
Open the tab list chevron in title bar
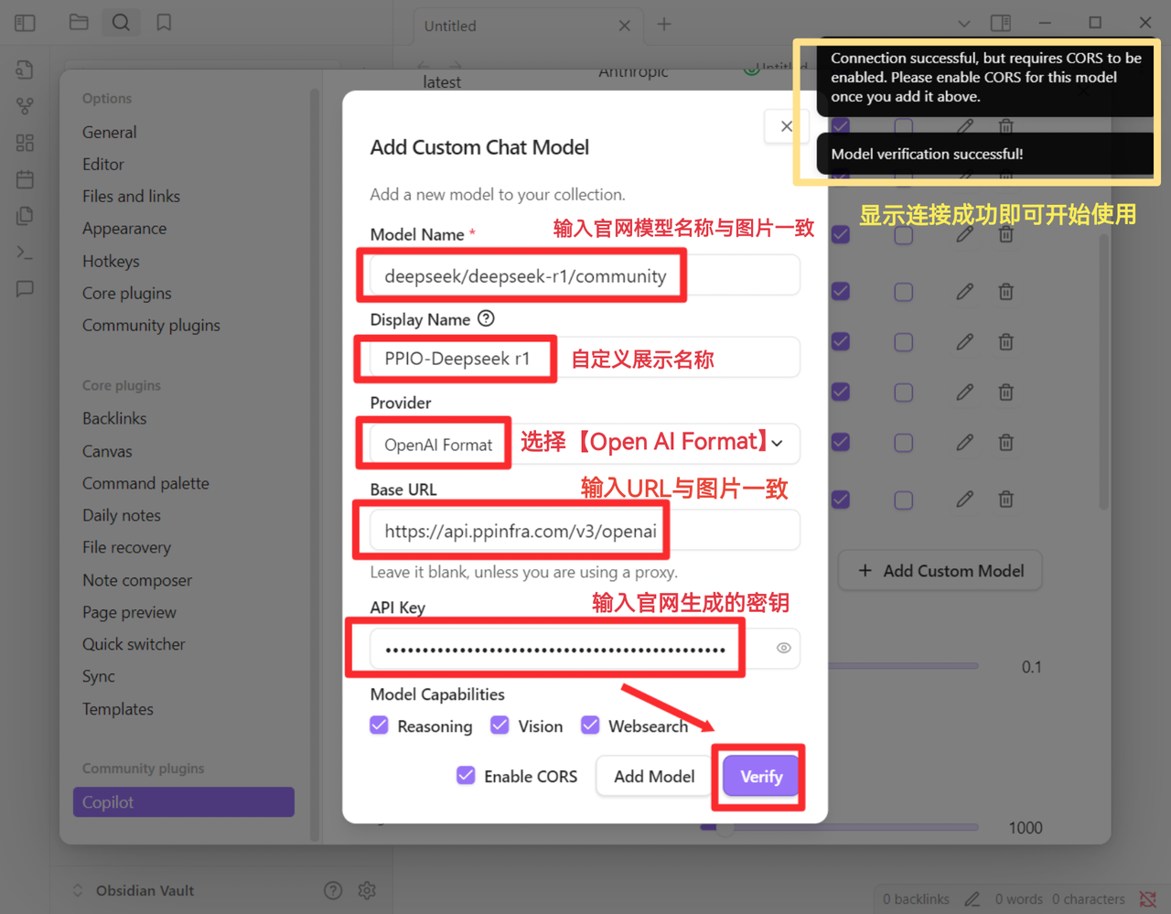[x=963, y=23]
